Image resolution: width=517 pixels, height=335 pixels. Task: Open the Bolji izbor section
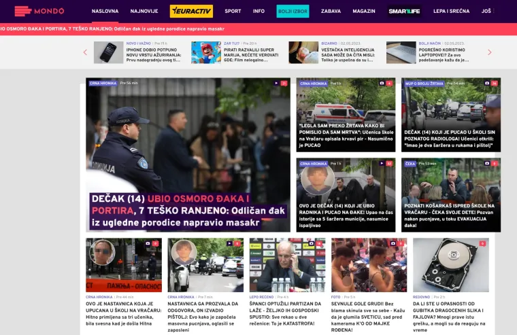point(293,11)
